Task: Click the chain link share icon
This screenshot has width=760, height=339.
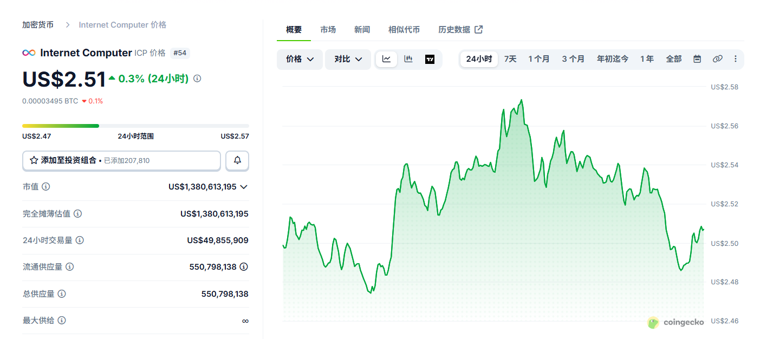Action: coord(718,59)
